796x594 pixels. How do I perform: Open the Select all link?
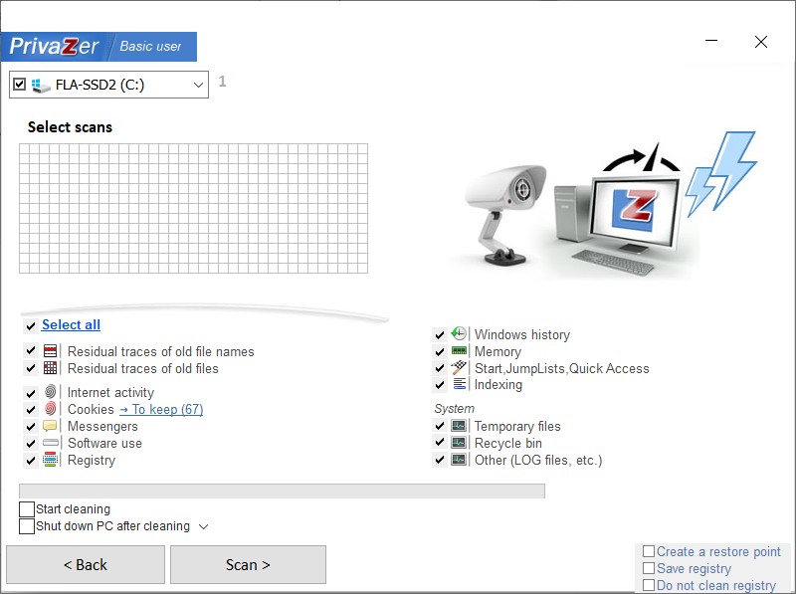pyautogui.click(x=71, y=324)
